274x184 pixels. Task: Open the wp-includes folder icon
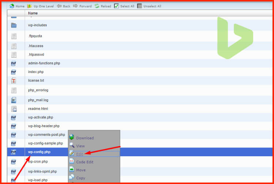pos(14,25)
